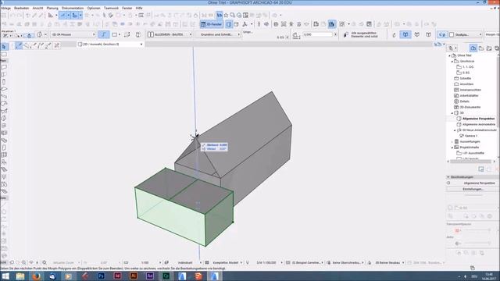
Task: Open the Keine Überschreibung dropdown in status bar
Action: tap(346, 263)
